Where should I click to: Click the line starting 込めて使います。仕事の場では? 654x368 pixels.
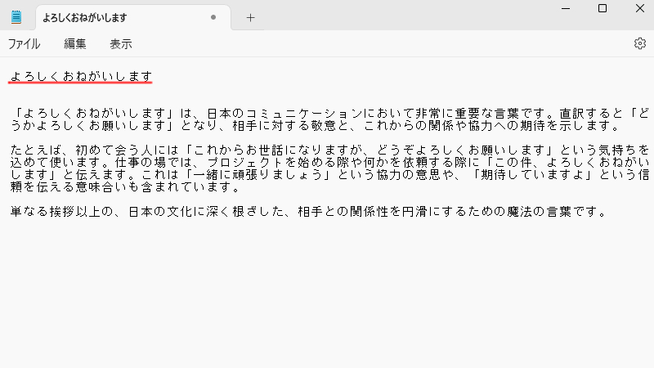[330, 162]
